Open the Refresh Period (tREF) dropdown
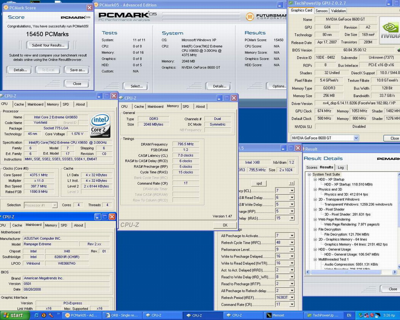This screenshot has height=320, width=400. coord(292,297)
